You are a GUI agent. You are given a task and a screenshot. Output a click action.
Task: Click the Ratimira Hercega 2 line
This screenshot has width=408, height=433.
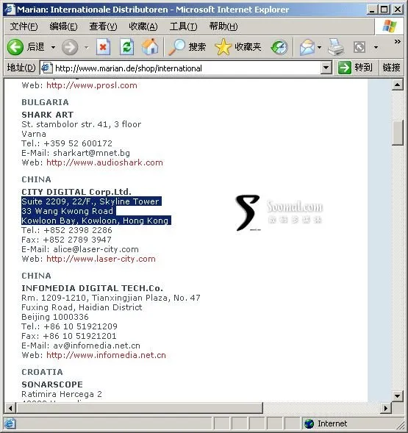tap(62, 394)
